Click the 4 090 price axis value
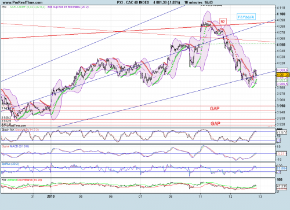Image resolution: width=290 pixels, height=210 pixels. point(281,20)
